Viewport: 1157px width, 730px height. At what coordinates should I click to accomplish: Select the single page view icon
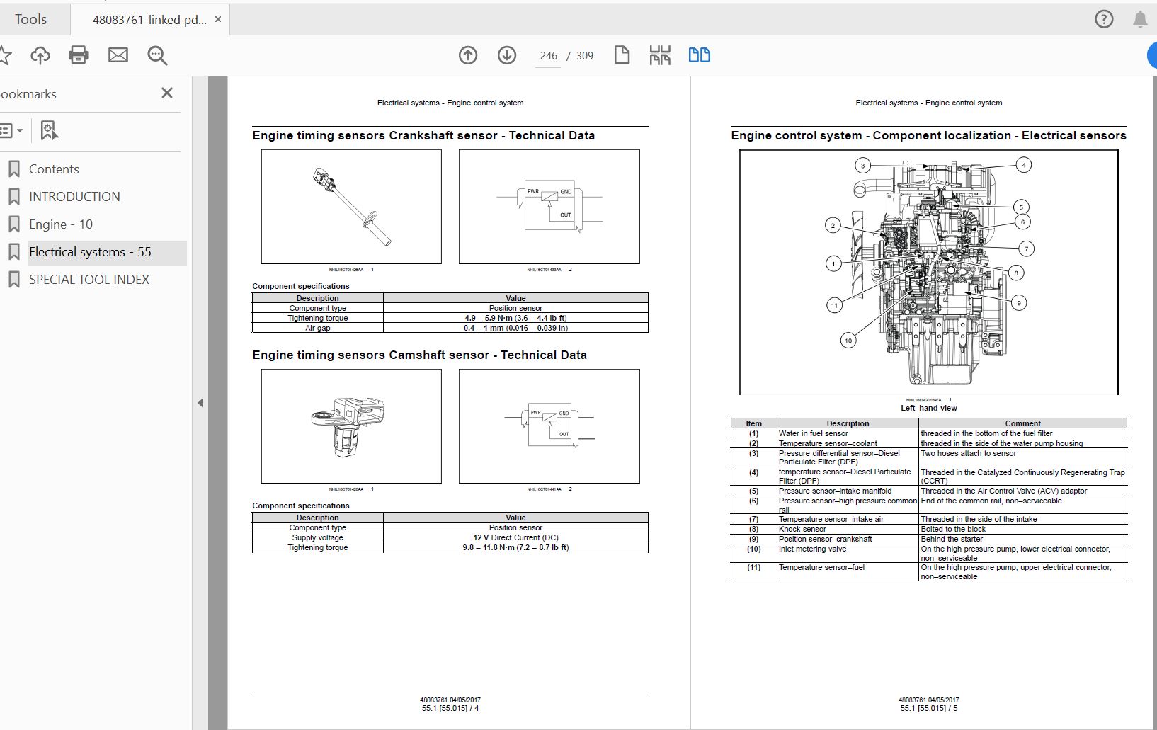(622, 55)
